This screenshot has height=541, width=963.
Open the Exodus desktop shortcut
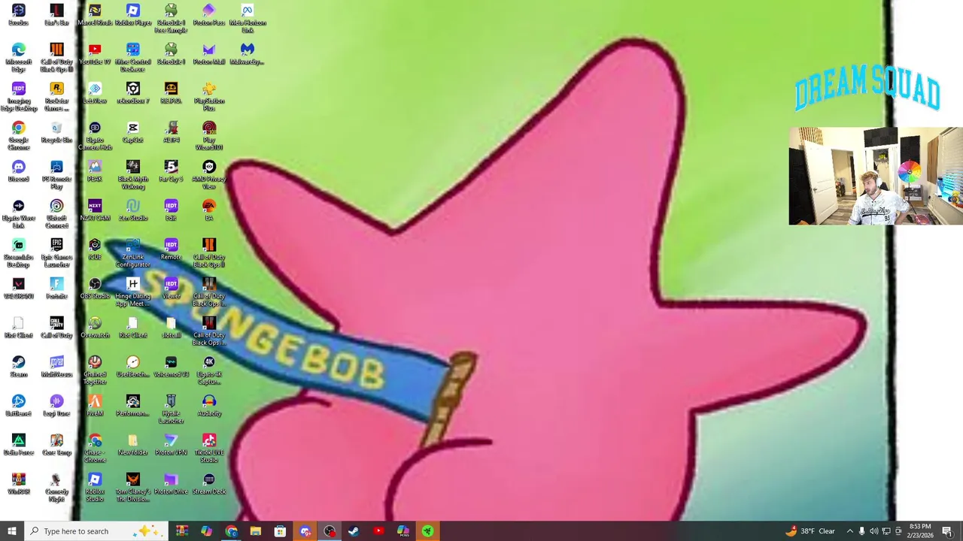[x=19, y=15]
